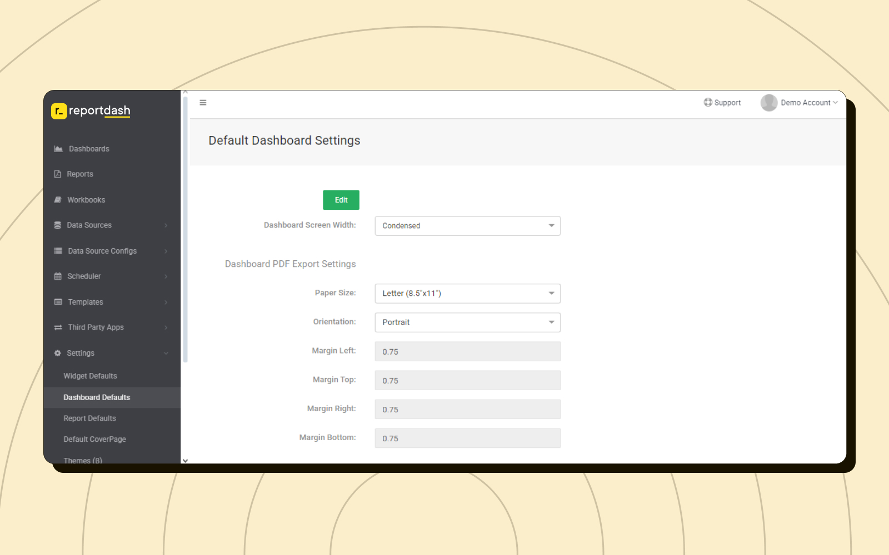Click the Scheduler menu label

pos(84,276)
